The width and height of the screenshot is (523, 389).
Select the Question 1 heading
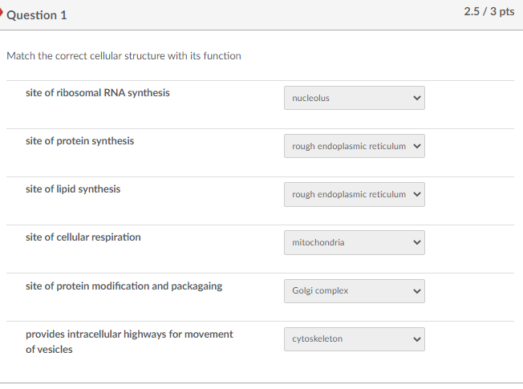37,15
